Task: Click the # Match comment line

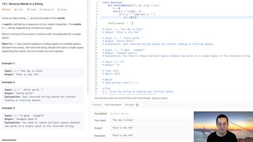Action: 107,80
